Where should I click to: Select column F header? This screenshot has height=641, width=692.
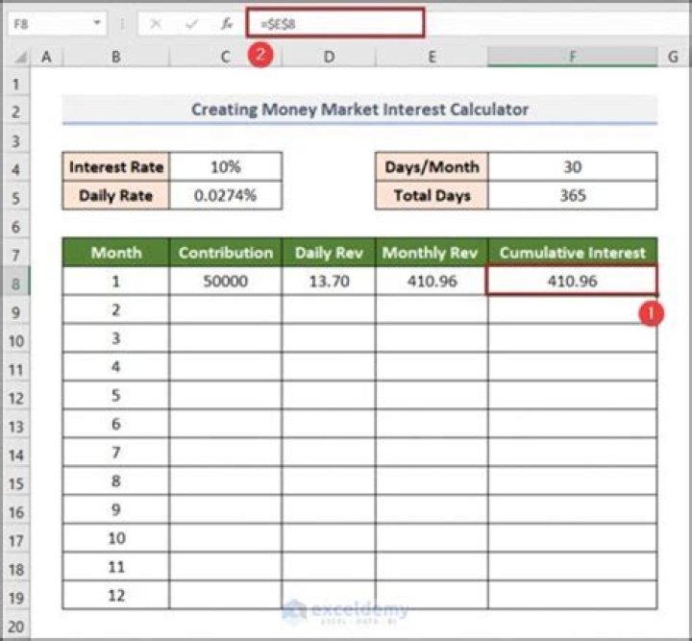click(x=573, y=57)
